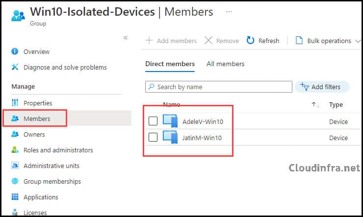
Task: Switch to the All members tab
Action: click(x=226, y=64)
